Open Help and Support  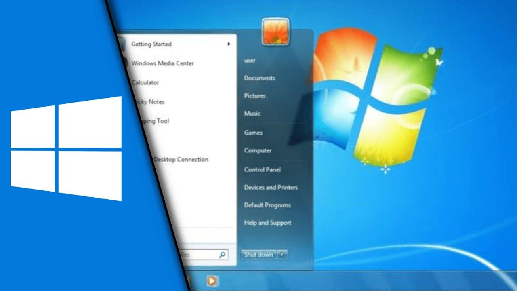267,223
